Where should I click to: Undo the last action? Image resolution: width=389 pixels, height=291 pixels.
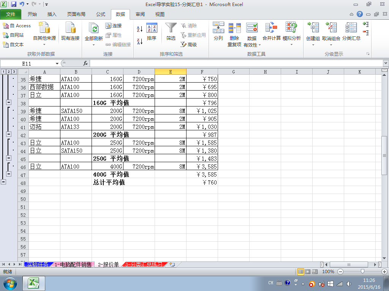point(22,4)
